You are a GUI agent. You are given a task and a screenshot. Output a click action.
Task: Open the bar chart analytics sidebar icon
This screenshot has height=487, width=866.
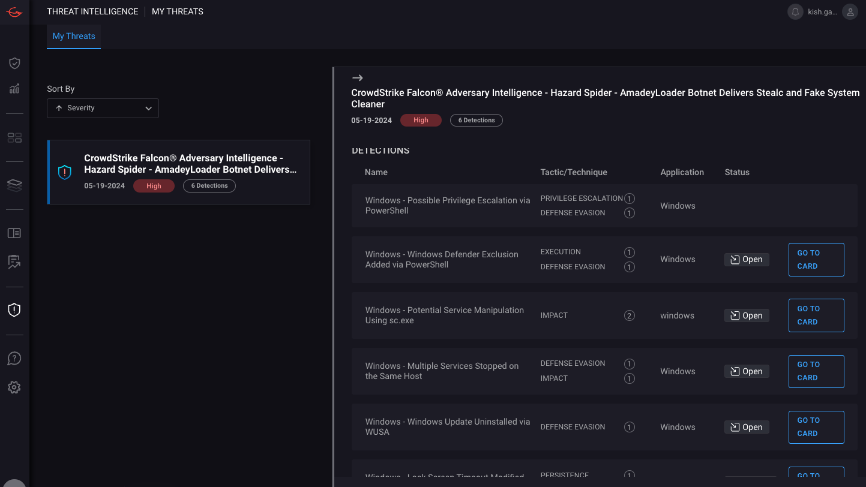coord(14,89)
